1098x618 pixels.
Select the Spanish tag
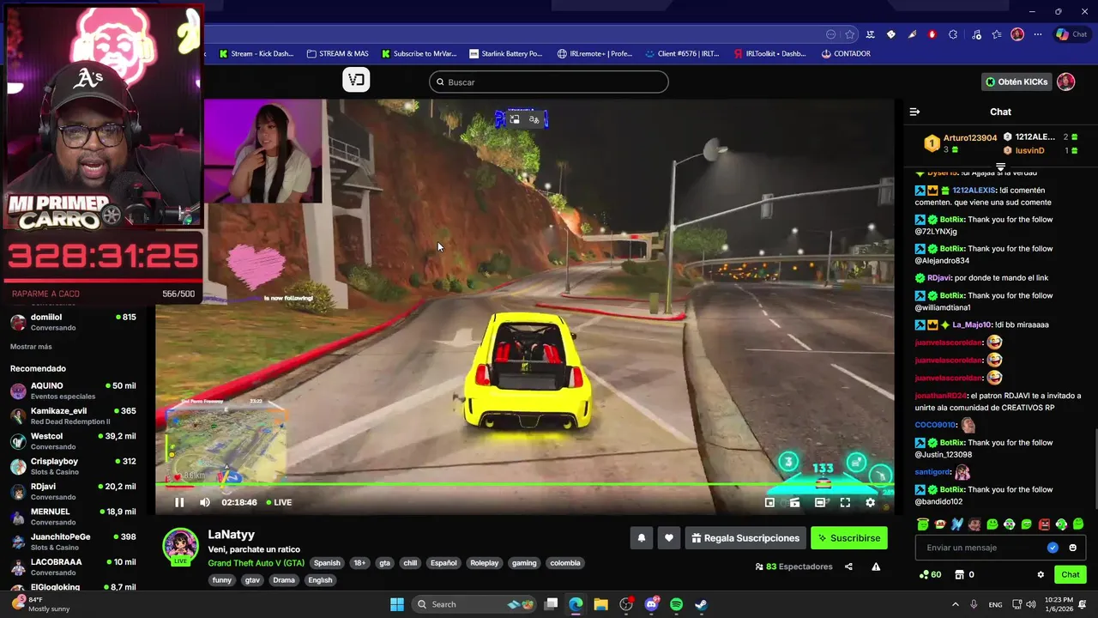tap(327, 563)
